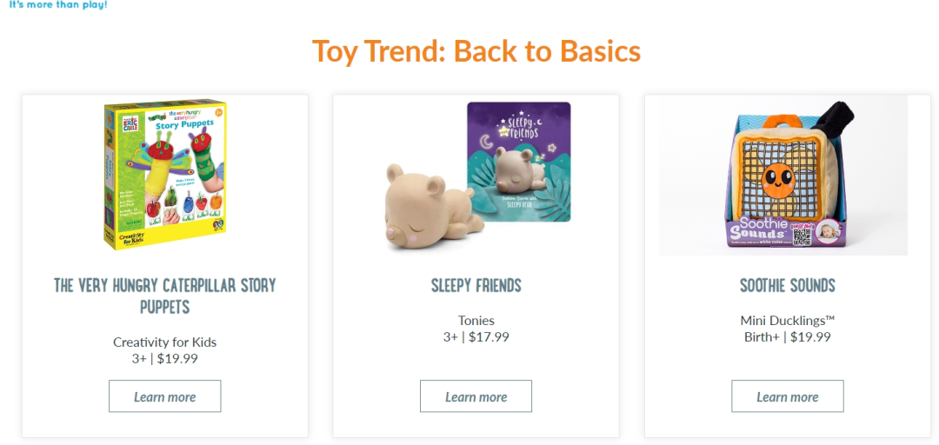This screenshot has width=939, height=445.
Task: Click the Hungry Caterpillar Story Puppets box image
Action: 165,175
